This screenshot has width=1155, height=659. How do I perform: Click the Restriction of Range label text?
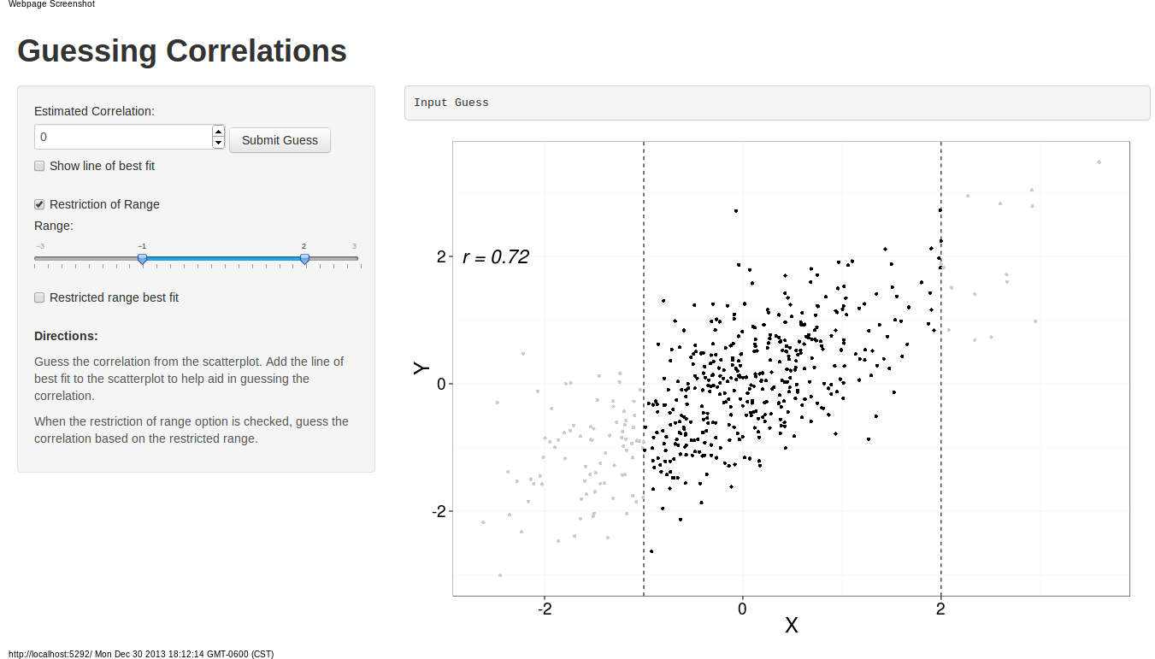(x=104, y=204)
